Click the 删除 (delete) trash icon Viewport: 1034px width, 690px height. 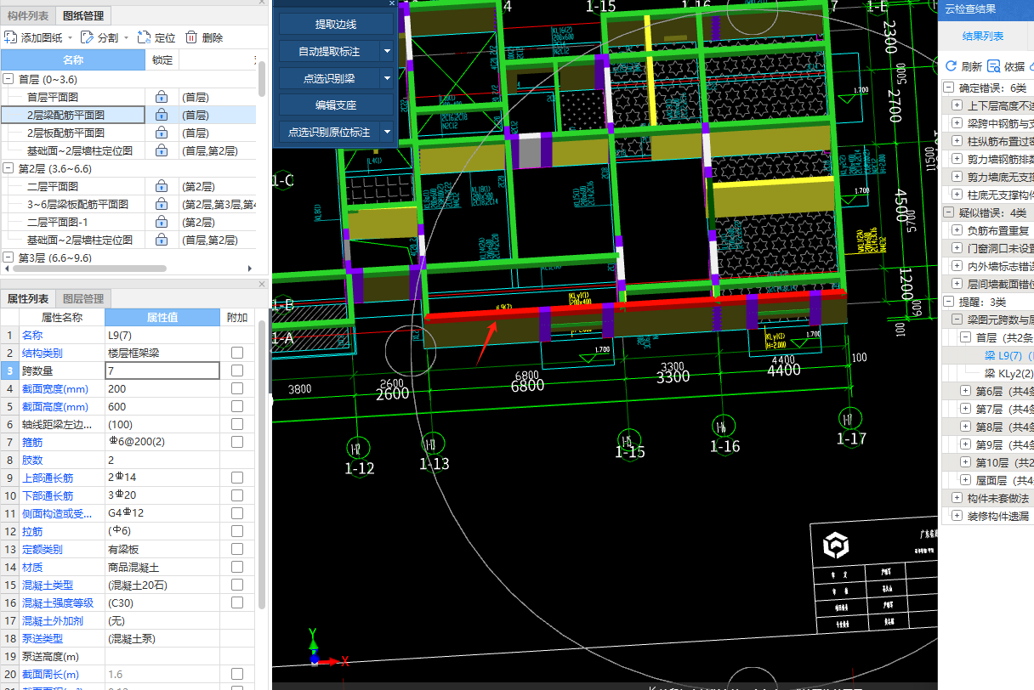coord(191,37)
